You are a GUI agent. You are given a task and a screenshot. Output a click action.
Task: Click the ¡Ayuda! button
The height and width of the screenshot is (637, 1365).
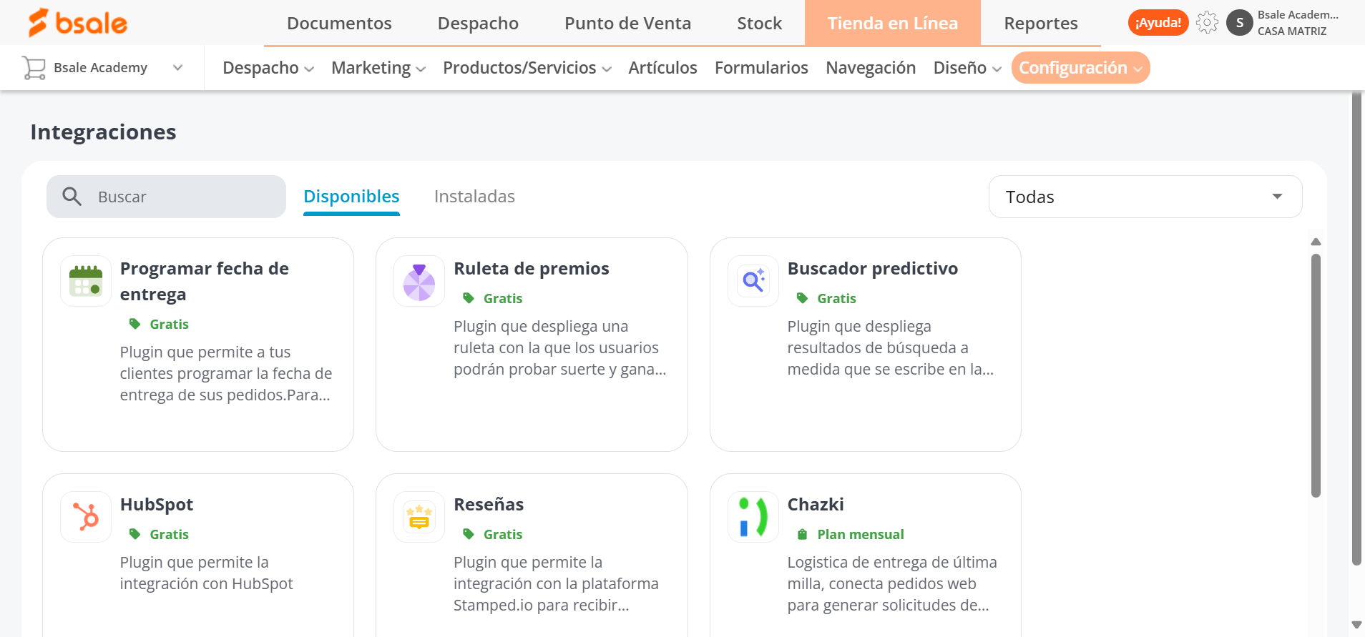pos(1158,23)
